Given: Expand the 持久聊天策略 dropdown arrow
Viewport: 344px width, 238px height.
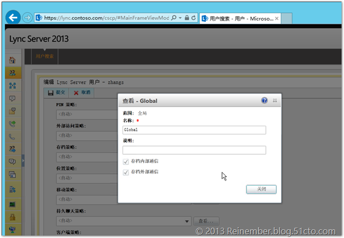Looking at the screenshot, I should click(x=187, y=221).
